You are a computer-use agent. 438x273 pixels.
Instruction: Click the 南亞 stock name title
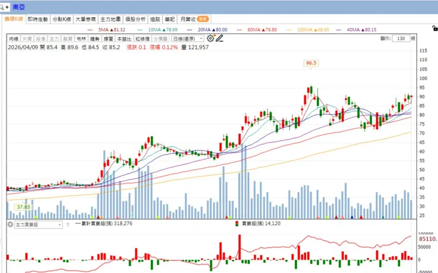tap(19, 7)
